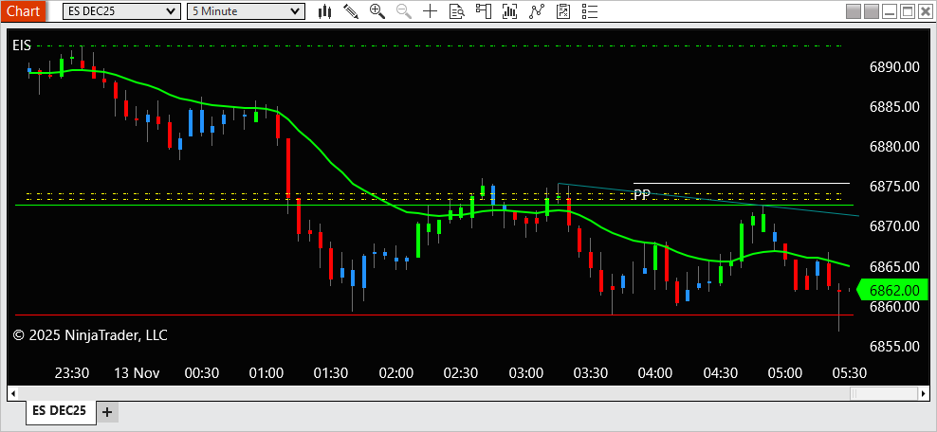
Task: Click the green 6862.00 price marker
Action: click(892, 290)
